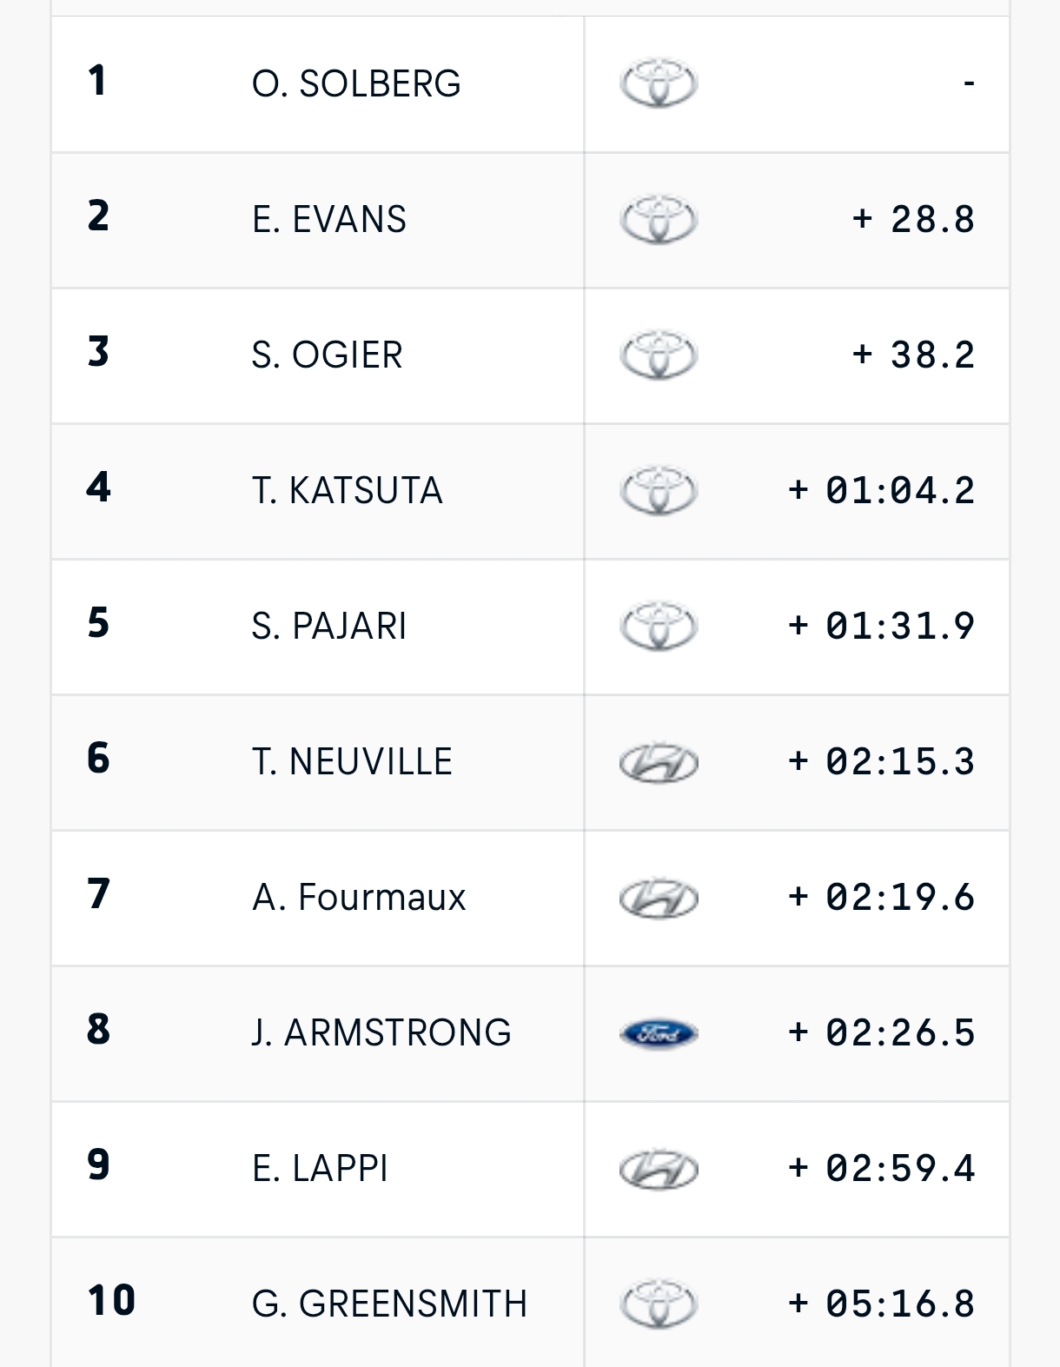Tap the Toyota logo in S. Ogier's row
The width and height of the screenshot is (1060, 1367).
(x=659, y=355)
